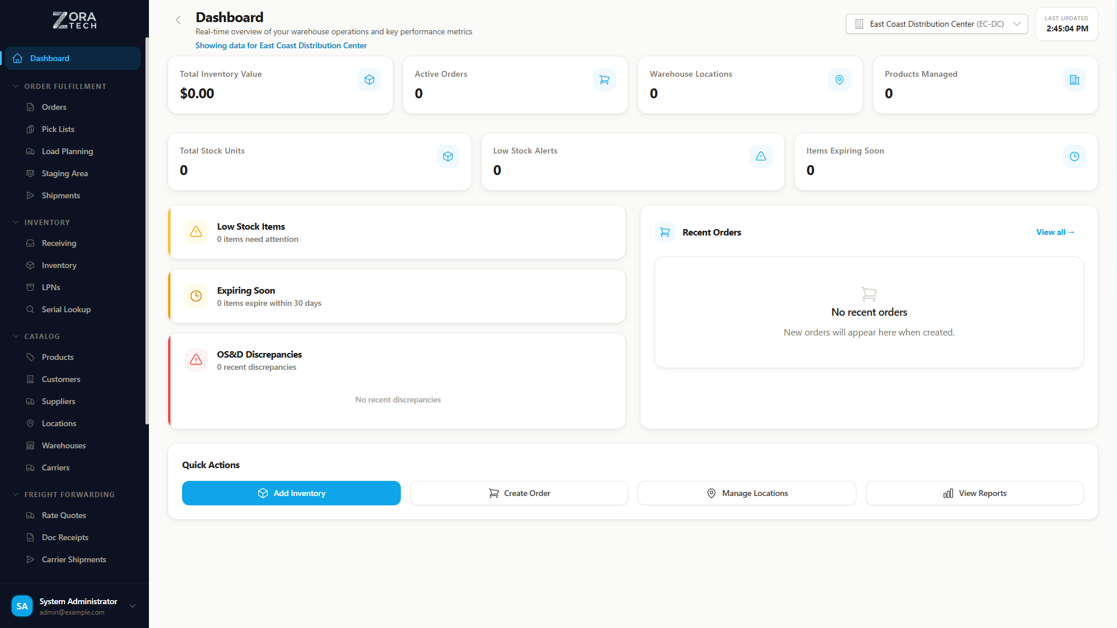Screen dimensions: 1117x628
Task: Collapse the Order Fulfillment section
Action: coord(15,86)
